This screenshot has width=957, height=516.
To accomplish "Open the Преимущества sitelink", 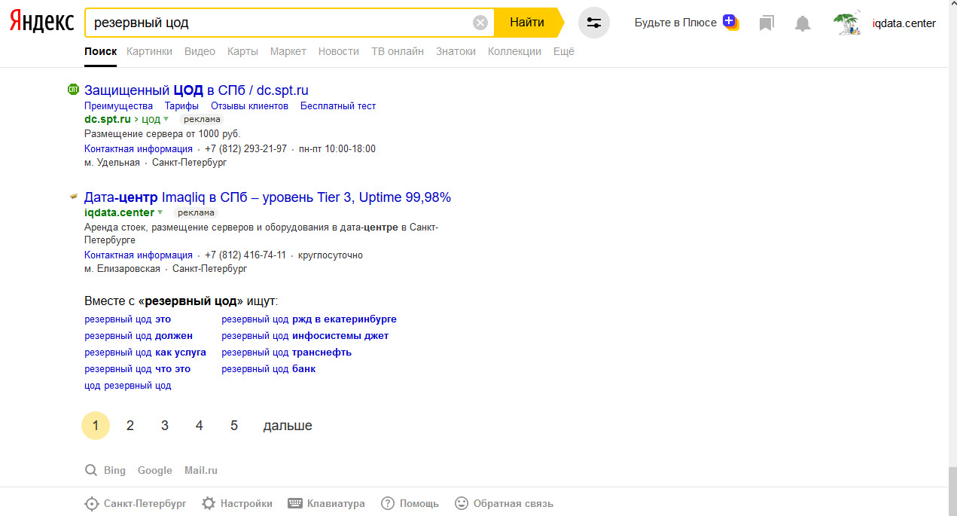I will tap(118, 106).
